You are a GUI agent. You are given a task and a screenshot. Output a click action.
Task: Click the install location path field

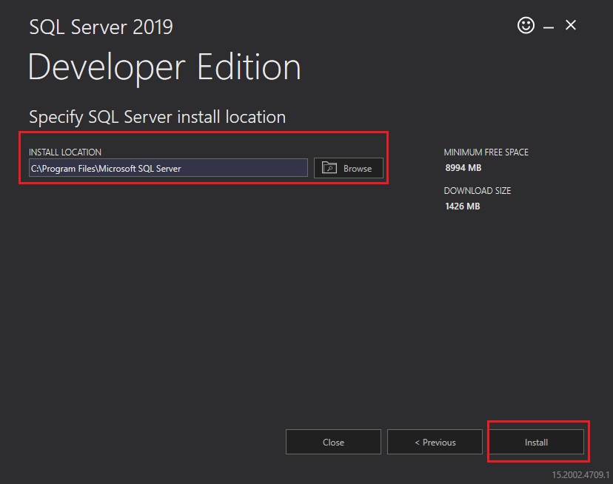click(168, 168)
